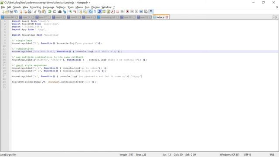Open the Run menu
This screenshot has width=279, height=157.
87,7
